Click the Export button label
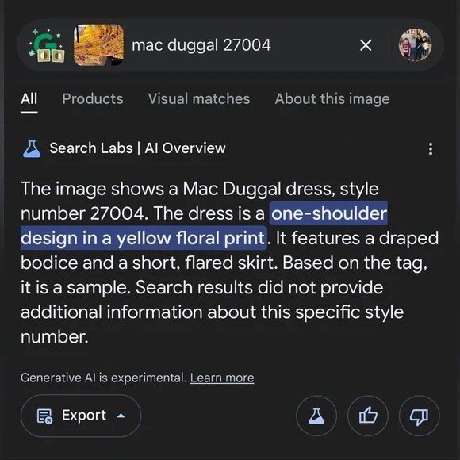The image size is (460, 460). pos(84,415)
